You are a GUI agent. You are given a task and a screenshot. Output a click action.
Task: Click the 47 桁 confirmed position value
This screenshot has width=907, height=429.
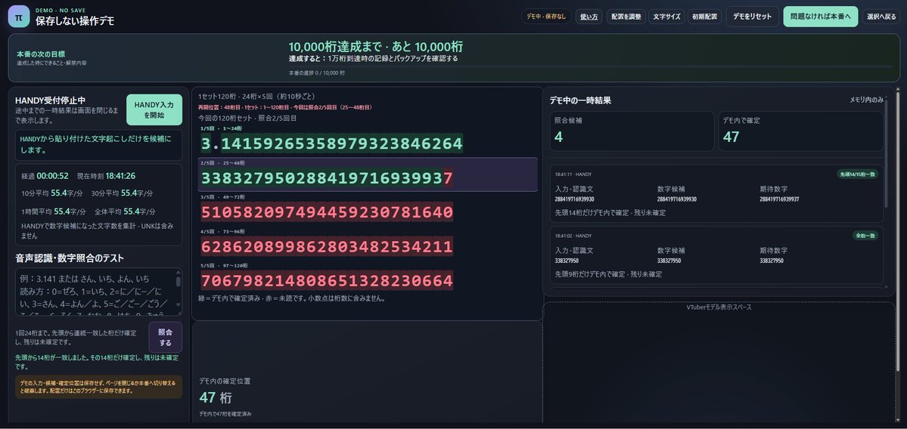point(215,398)
